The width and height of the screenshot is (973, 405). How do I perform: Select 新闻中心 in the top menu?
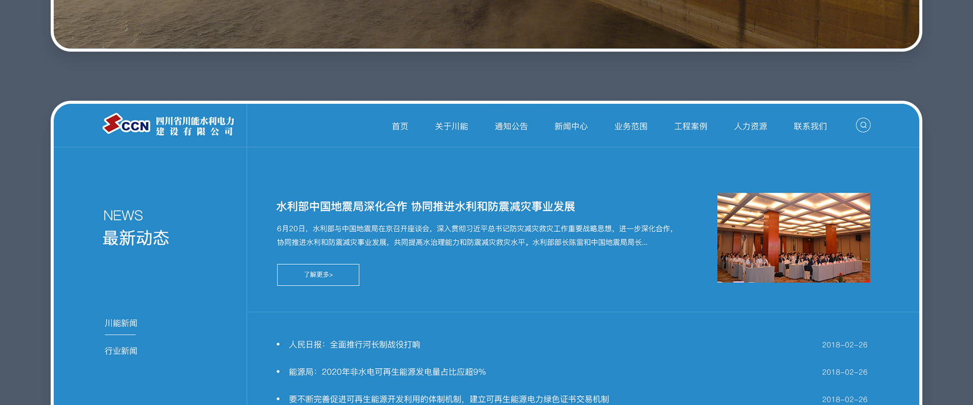(571, 127)
